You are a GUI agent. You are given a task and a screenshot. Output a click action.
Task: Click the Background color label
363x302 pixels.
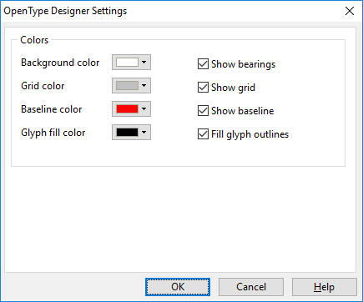point(60,63)
